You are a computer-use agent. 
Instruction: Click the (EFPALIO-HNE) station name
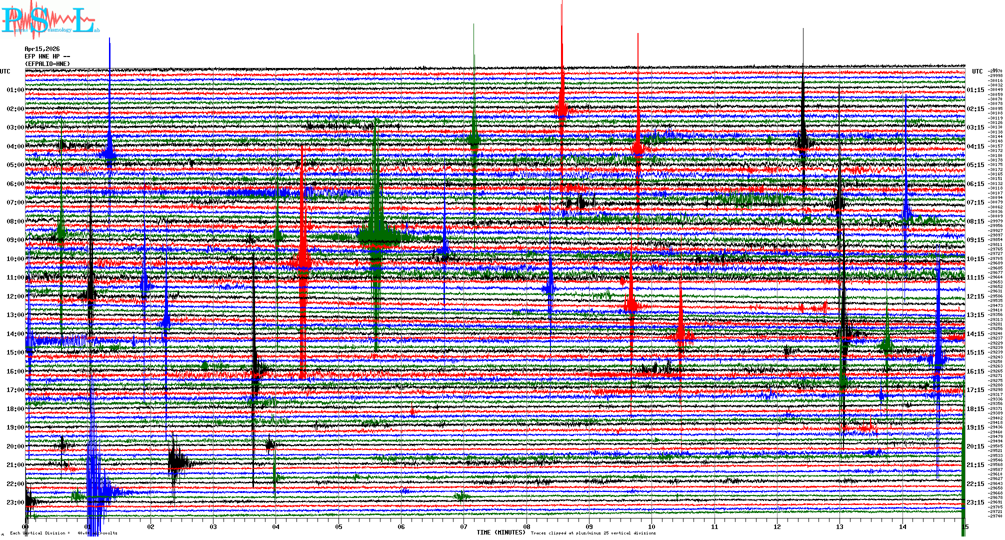coord(47,64)
